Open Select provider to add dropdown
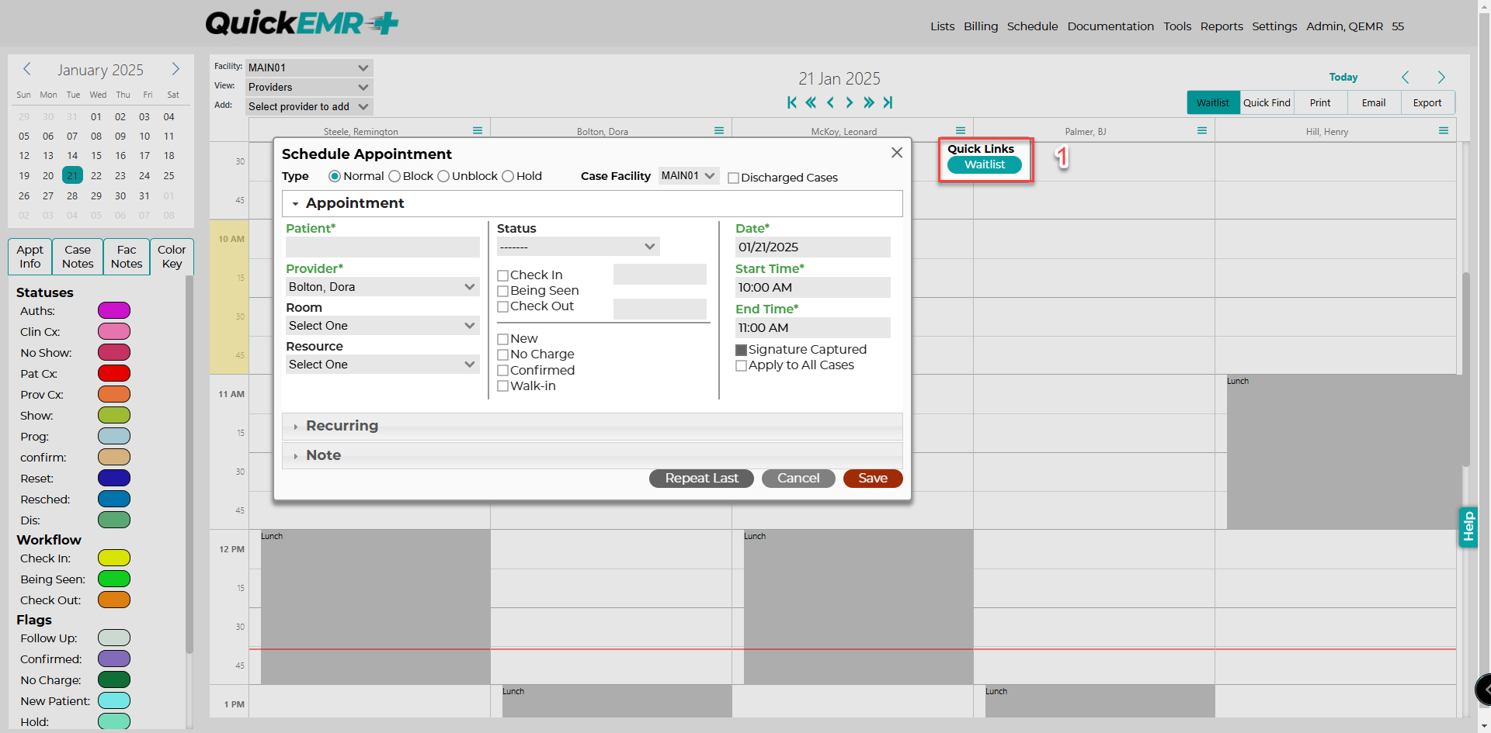Screen dimensions: 1491x733 pos(309,106)
